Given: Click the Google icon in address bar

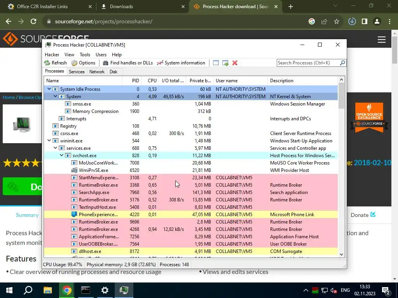Looking at the screenshot, I should click(312, 22).
